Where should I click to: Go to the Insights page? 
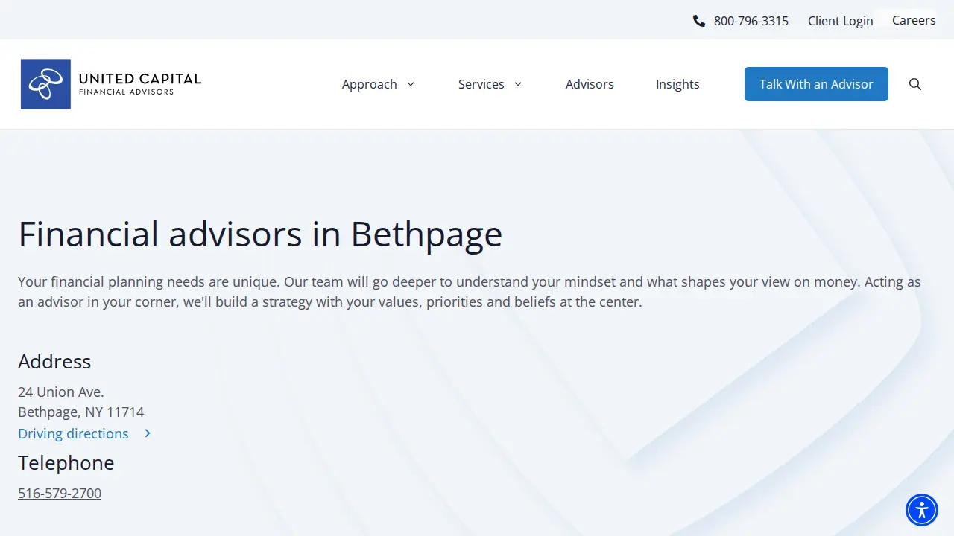click(677, 84)
